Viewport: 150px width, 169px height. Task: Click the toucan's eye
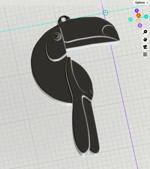pyautogui.click(x=57, y=36)
